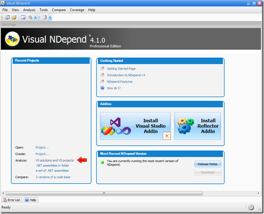Screen dimensions: 264x214
Task: Click the left scroll arrow
Action: [x=3, y=193]
